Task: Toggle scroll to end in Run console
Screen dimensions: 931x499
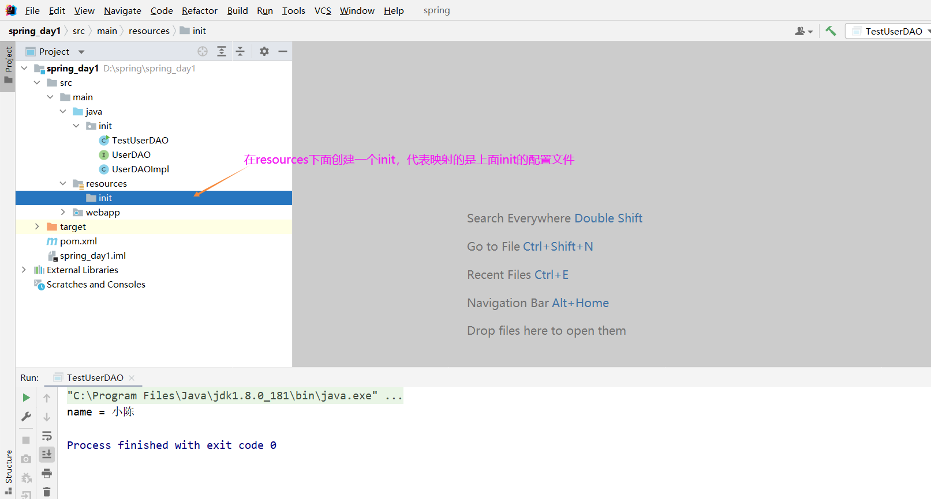Action: click(47, 455)
